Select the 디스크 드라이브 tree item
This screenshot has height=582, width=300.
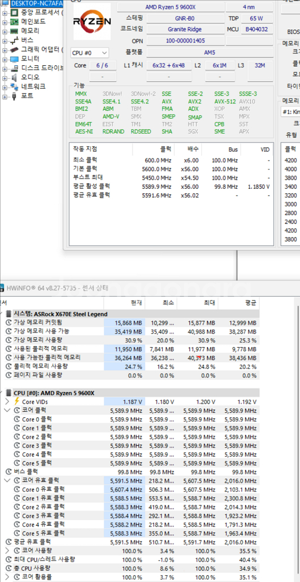click(42, 68)
